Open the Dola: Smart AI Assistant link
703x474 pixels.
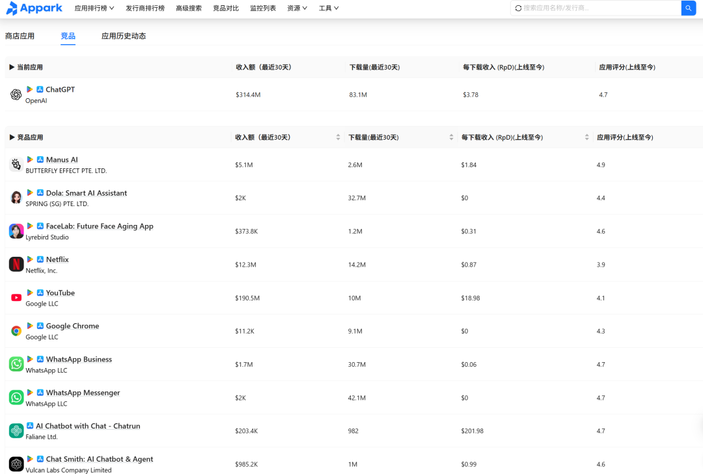point(87,192)
